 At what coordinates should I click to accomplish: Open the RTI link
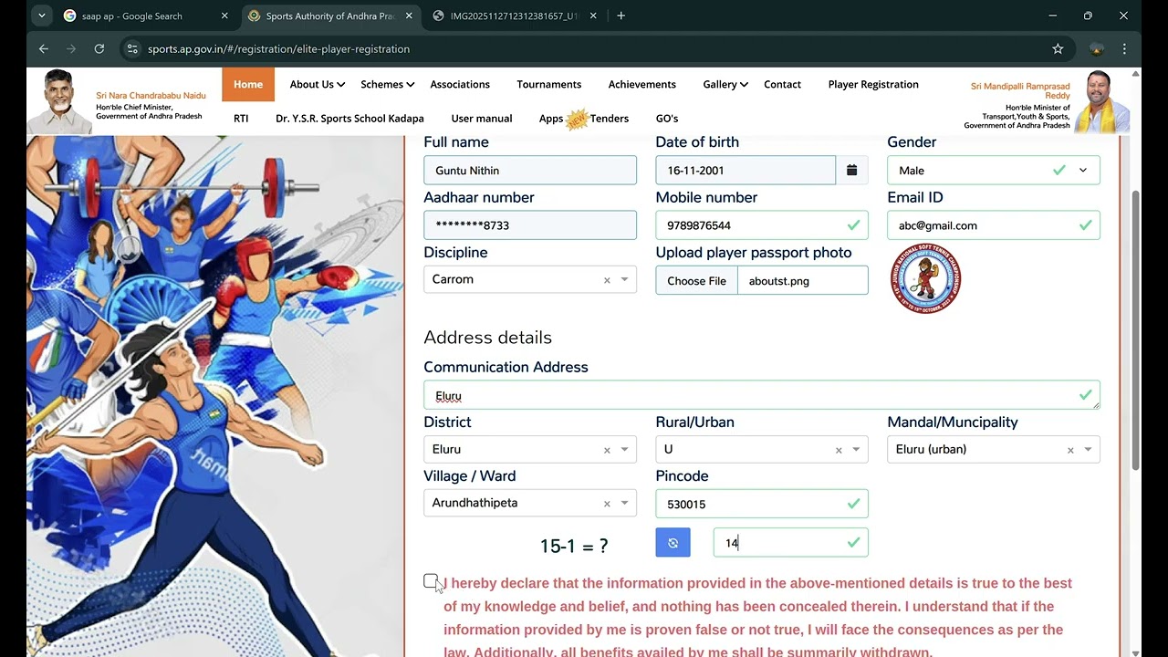(241, 119)
